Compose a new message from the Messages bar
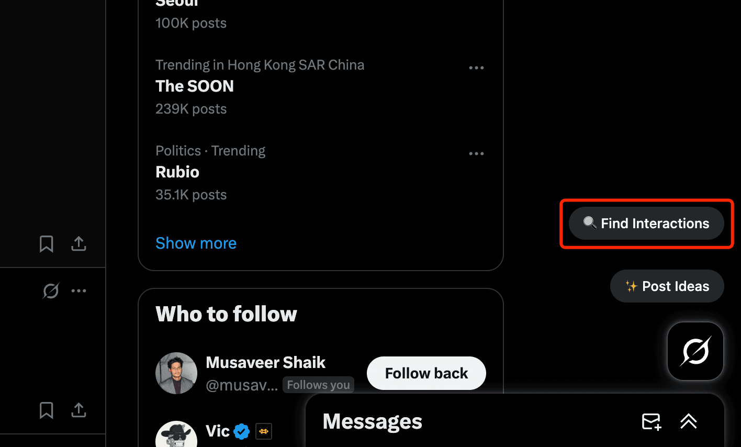Viewport: 741px width, 447px height. click(652, 421)
